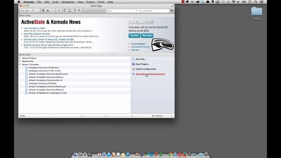Image resolution: width=281 pixels, height=158 pixels.
Task: Open Firefox from the Dock
Action: coord(184,154)
